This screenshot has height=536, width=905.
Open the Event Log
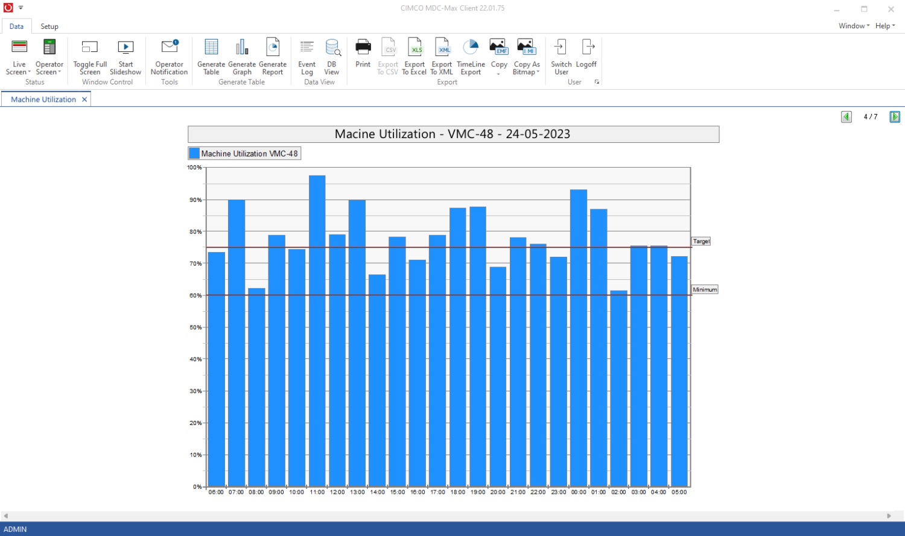[307, 57]
